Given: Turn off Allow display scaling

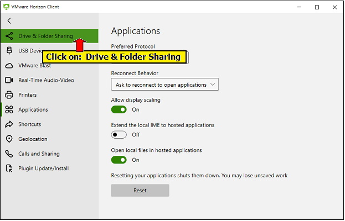Looking at the screenshot, I should coord(119,109).
